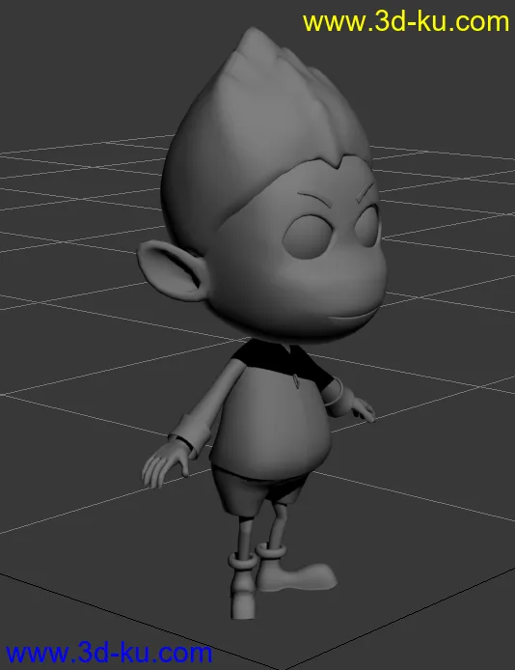Select the small hand behind the body
Screen dimensions: 515x670
pyautogui.click(x=362, y=409)
